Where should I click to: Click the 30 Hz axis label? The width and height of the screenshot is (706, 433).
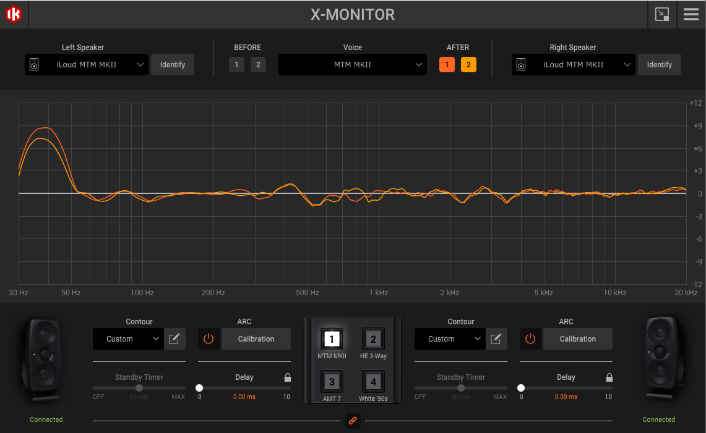[19, 292]
